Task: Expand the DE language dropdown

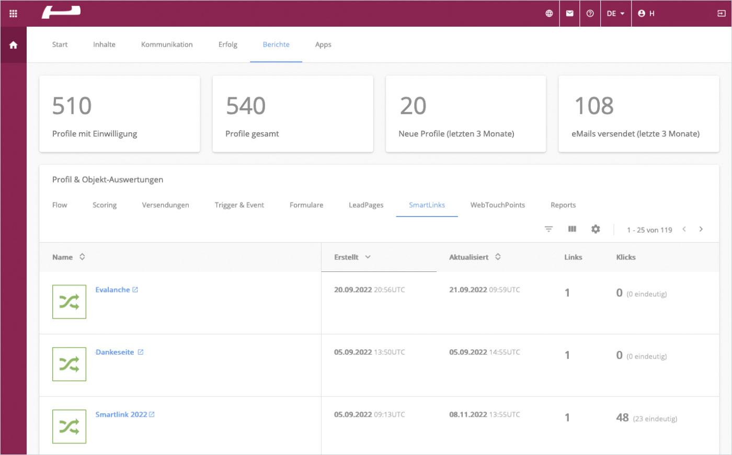Action: (x=615, y=14)
